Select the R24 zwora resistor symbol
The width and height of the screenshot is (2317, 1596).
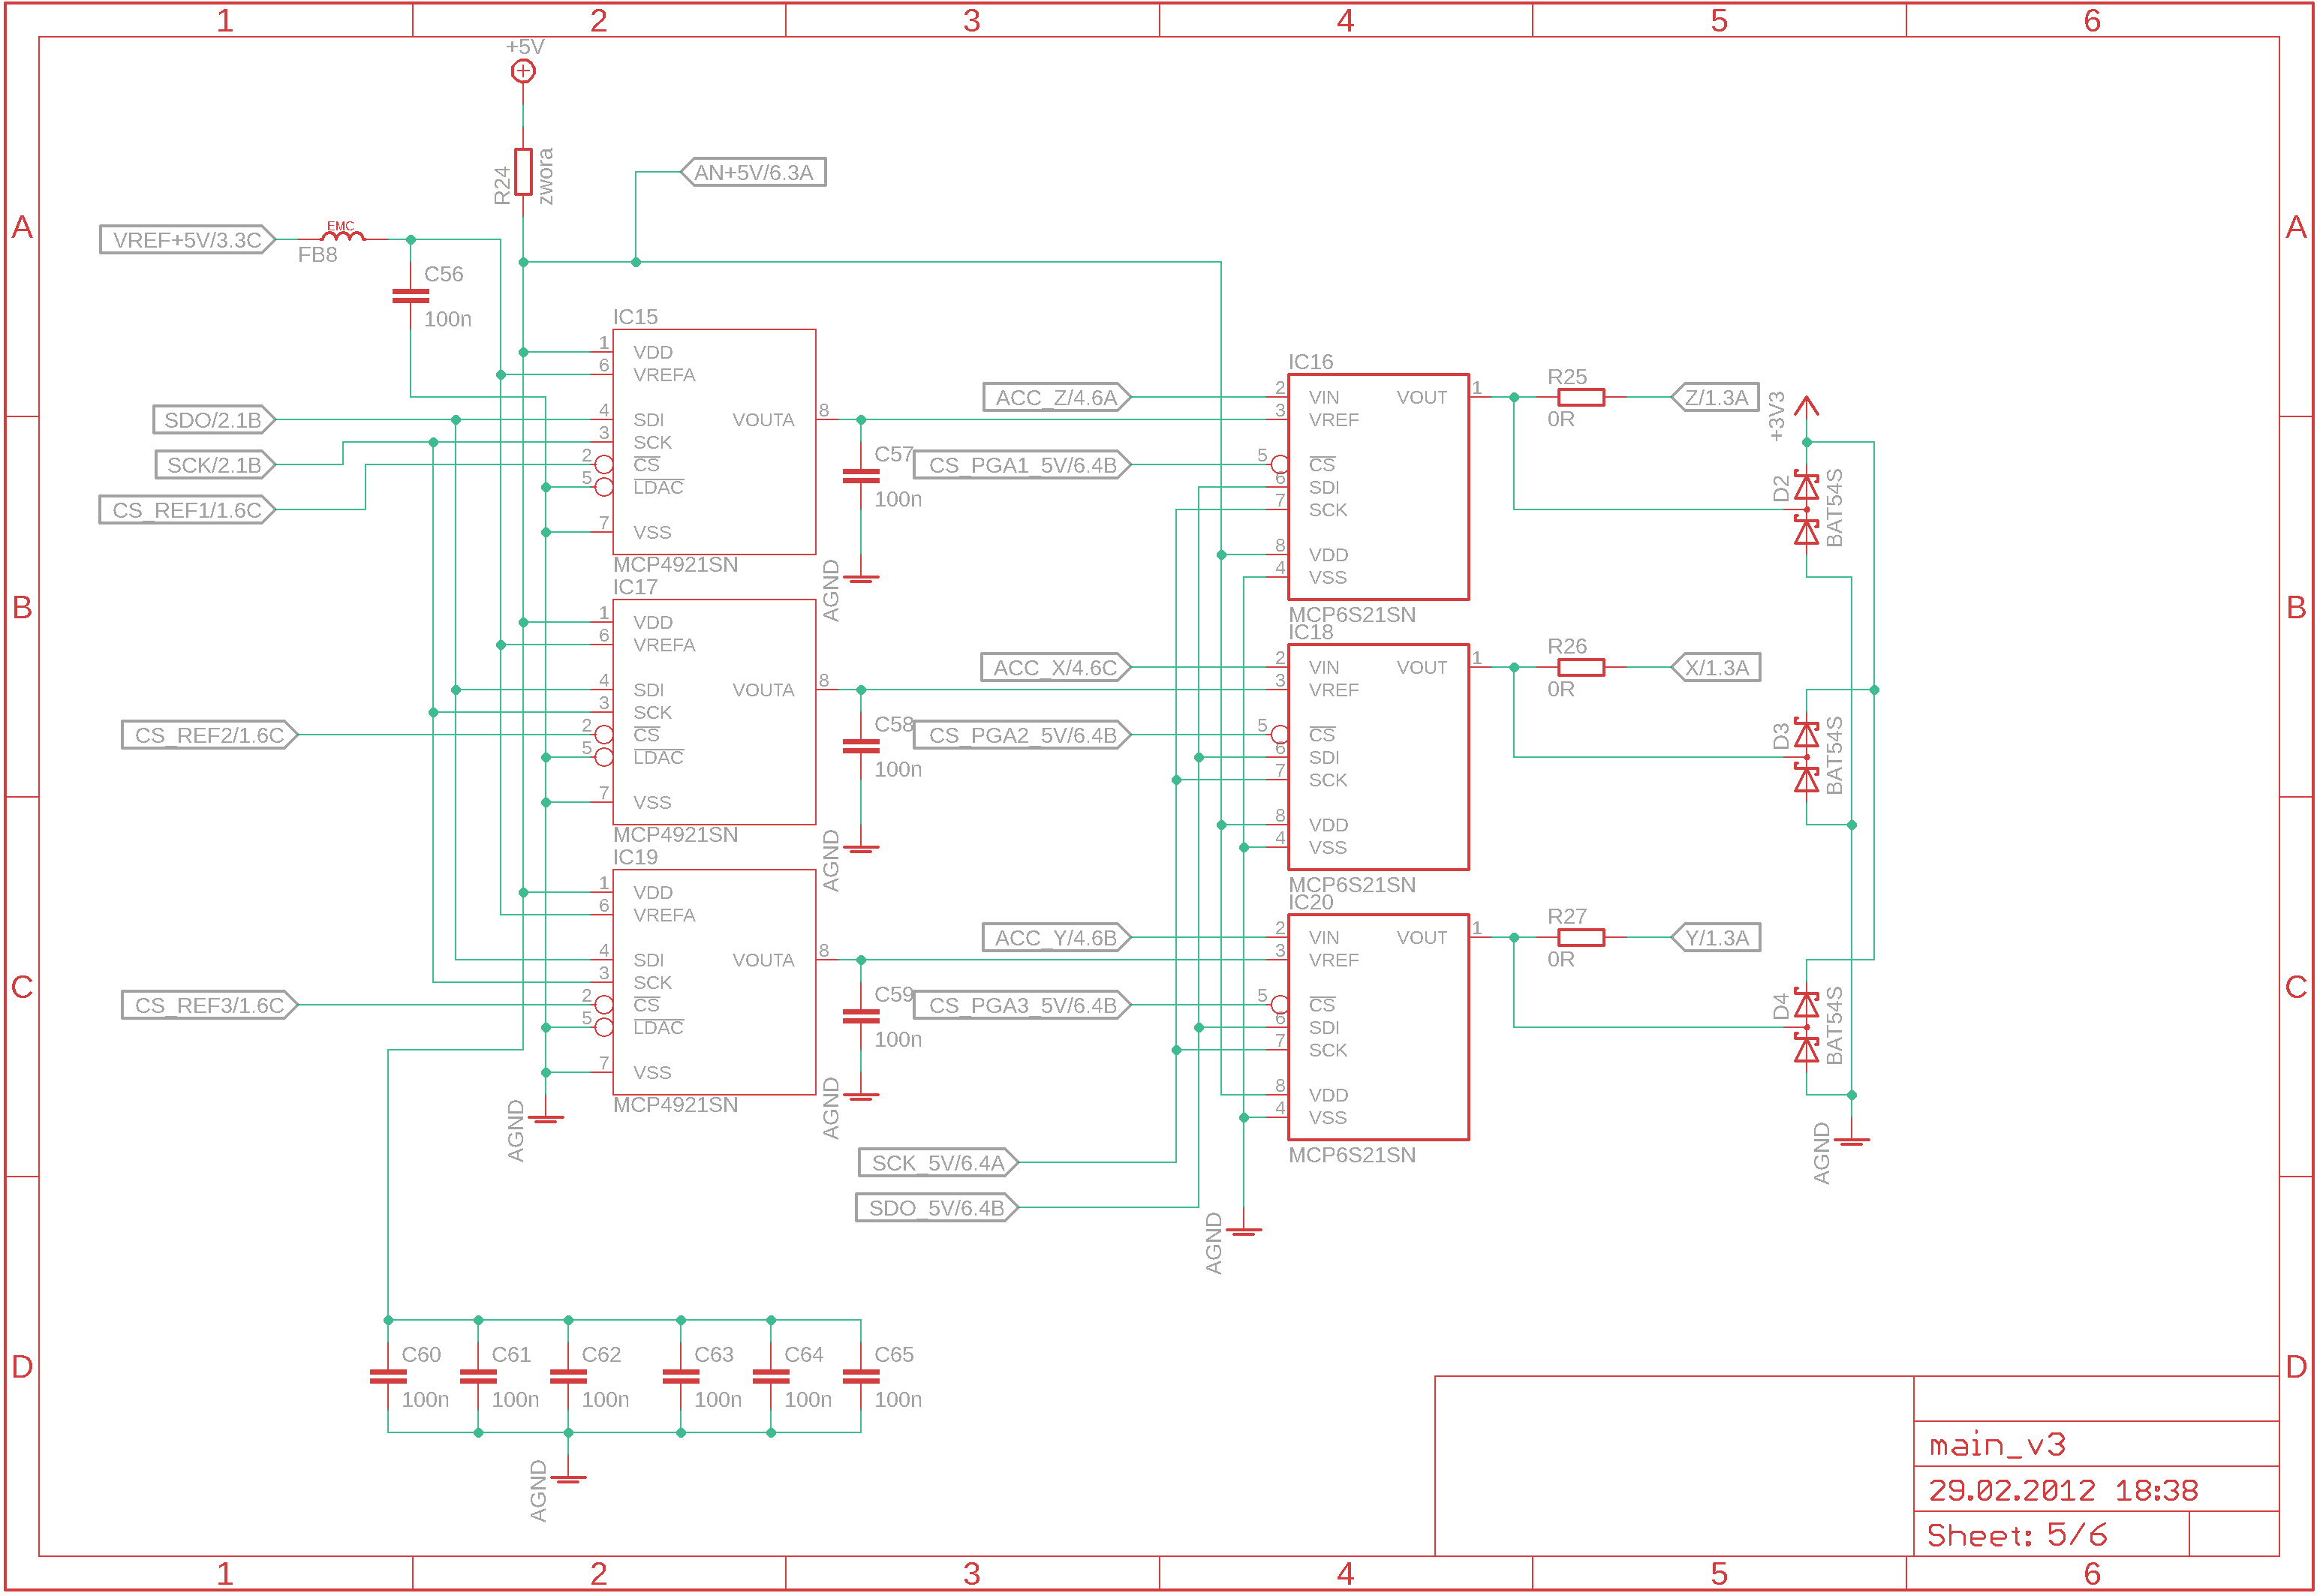point(523,172)
